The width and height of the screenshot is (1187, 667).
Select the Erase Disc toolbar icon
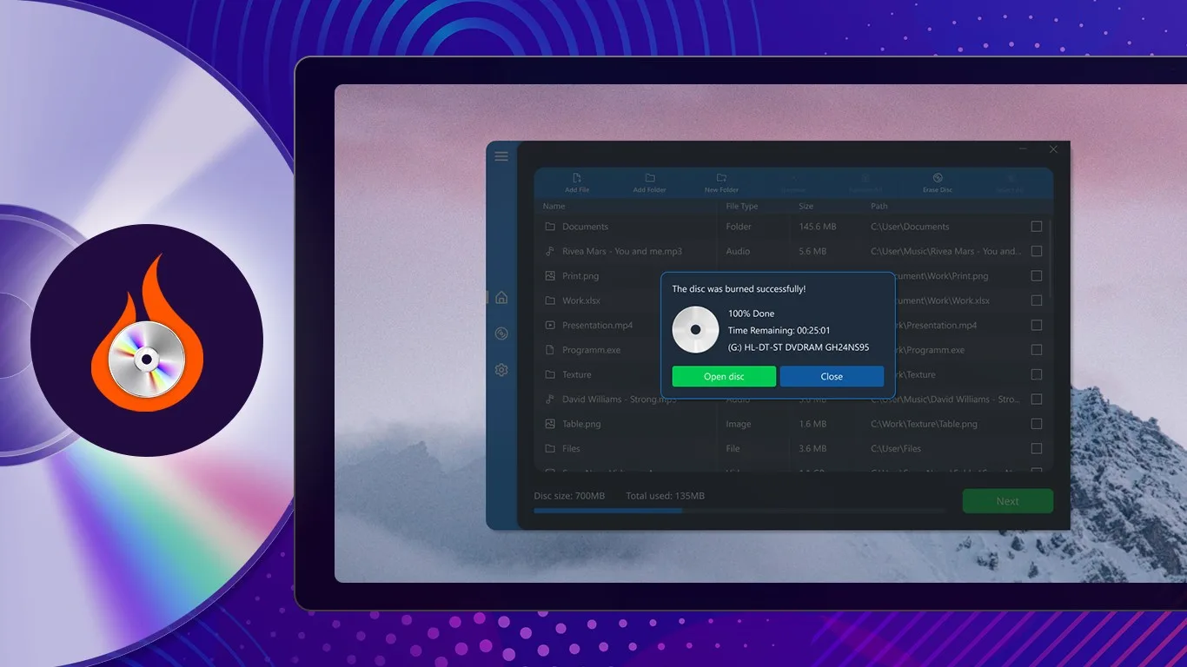coord(938,182)
